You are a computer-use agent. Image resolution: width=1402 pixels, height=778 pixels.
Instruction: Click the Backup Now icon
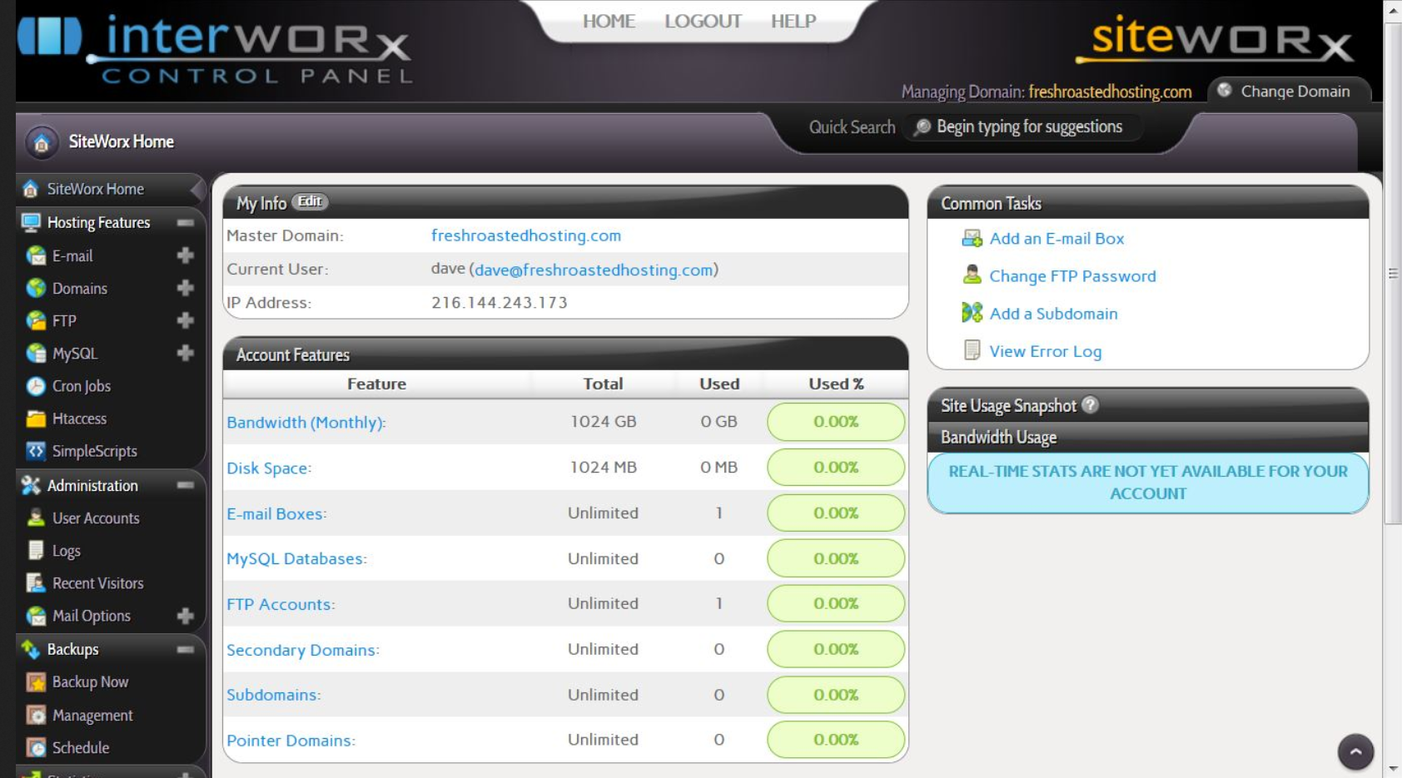tap(36, 682)
